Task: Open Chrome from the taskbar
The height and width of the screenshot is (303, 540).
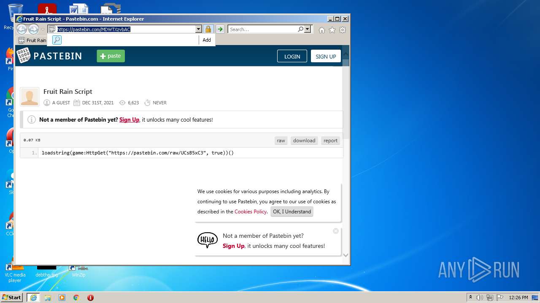Action: pyautogui.click(x=76, y=298)
